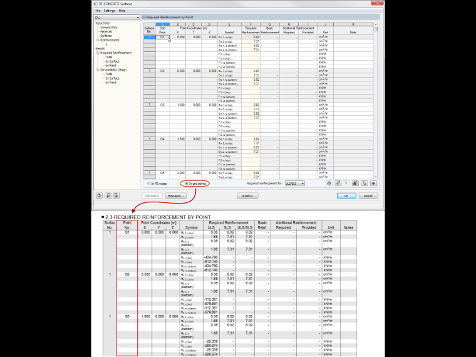The width and height of the screenshot is (476, 357).
Task: Click the toolbar icon left of the eye icon
Action: (x=365, y=184)
